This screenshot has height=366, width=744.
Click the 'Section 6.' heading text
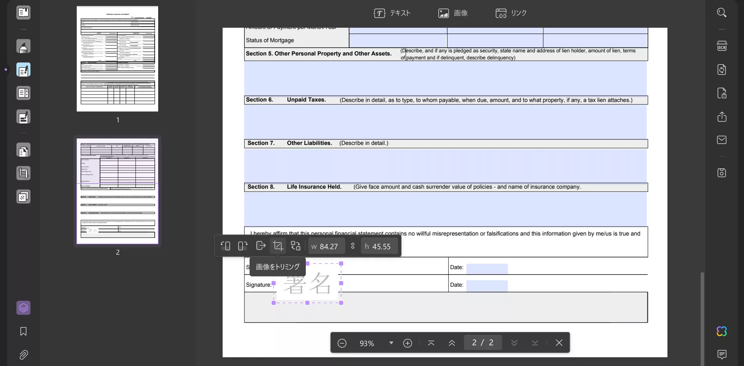click(x=259, y=100)
